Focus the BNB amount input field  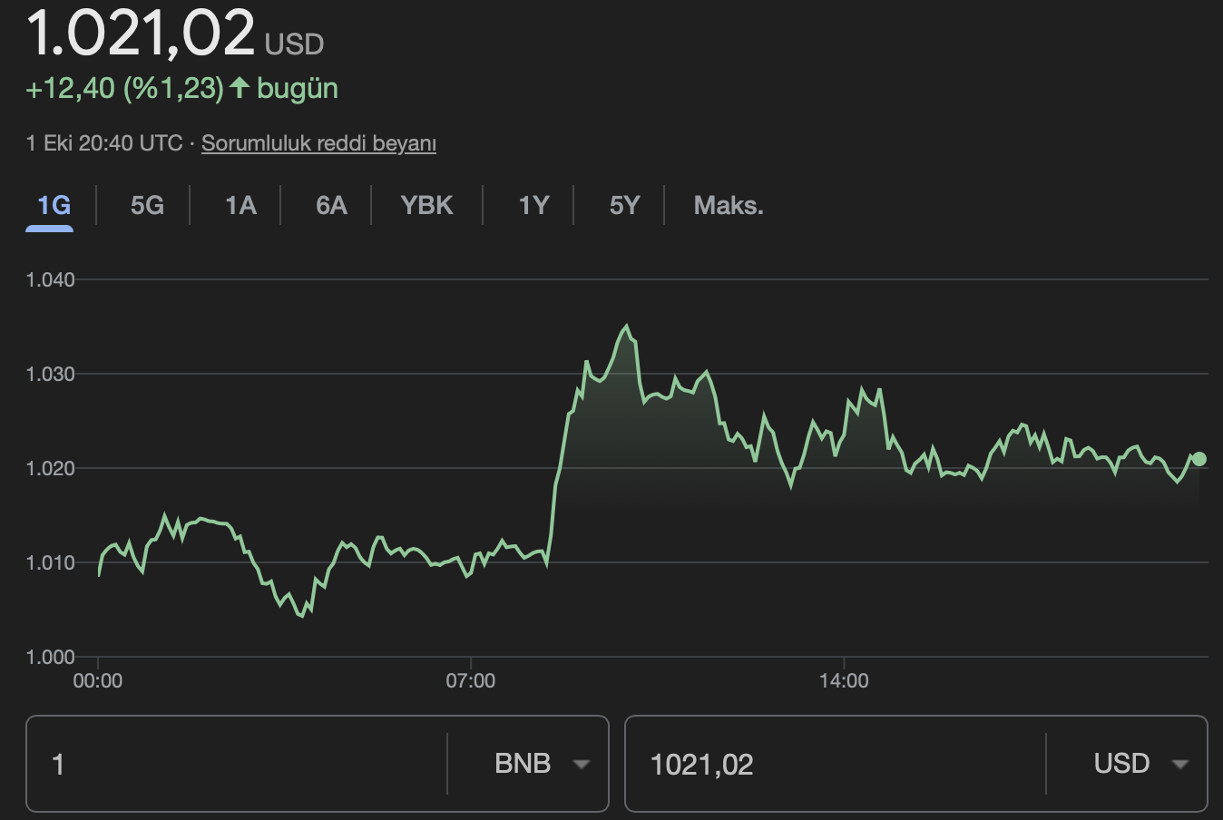tap(236, 764)
